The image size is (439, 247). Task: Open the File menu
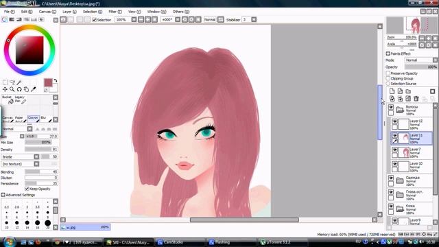point(9,12)
